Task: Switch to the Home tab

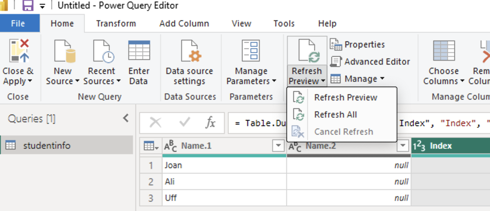Action: [62, 23]
